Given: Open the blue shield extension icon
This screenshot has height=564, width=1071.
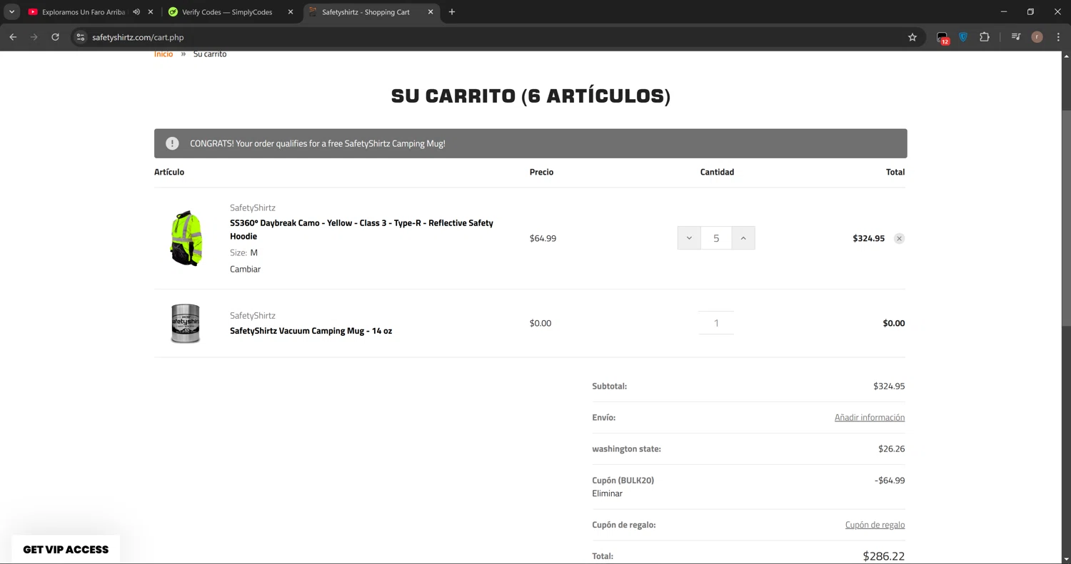Looking at the screenshot, I should (963, 37).
